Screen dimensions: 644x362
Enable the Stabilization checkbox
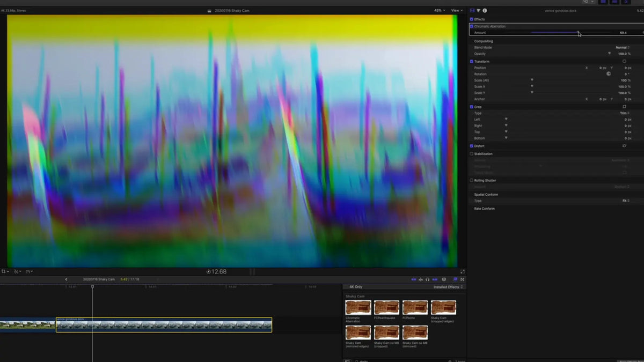[x=472, y=154]
